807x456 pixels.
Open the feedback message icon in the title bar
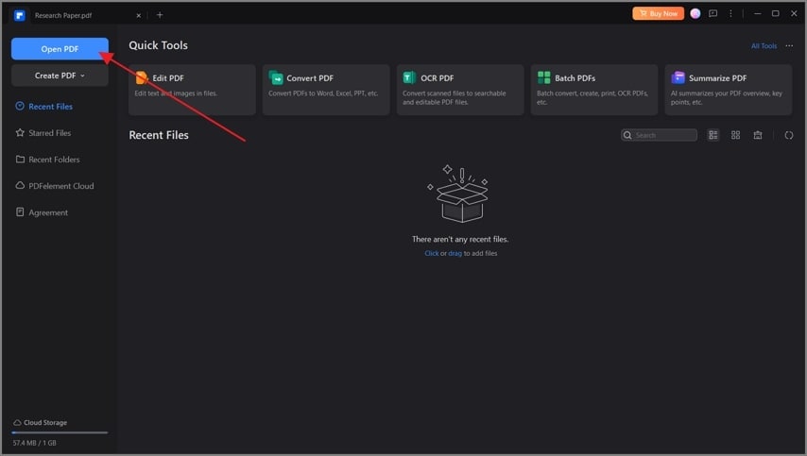click(713, 13)
